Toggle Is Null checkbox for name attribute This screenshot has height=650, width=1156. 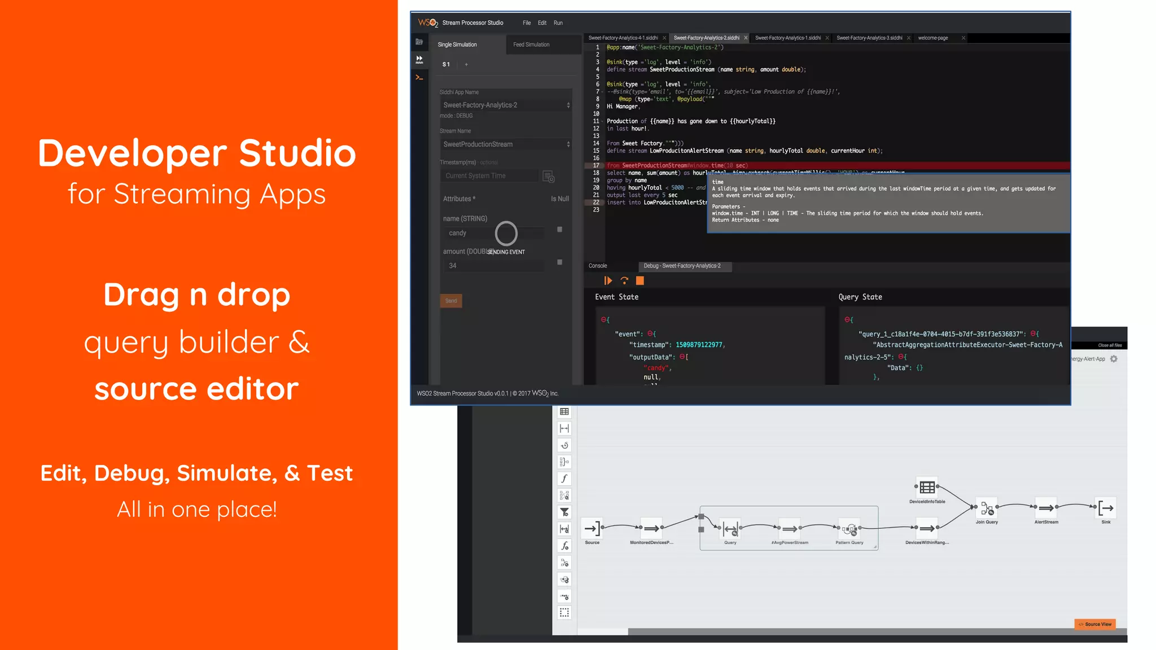(559, 230)
